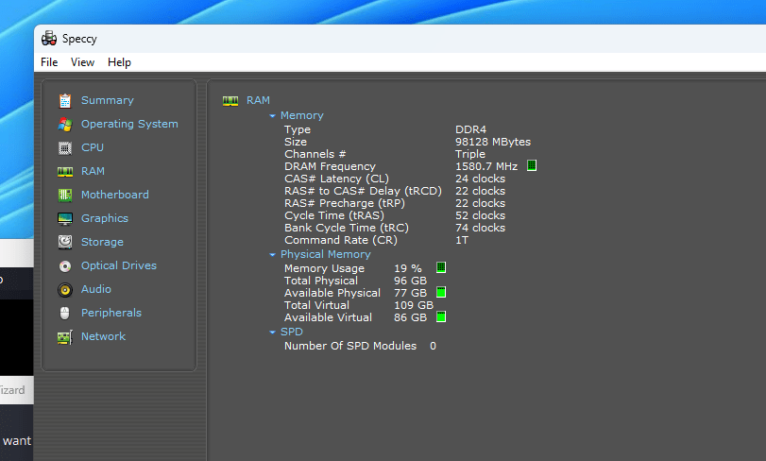Click the 1580.7 MHz frequency value
The image size is (766, 461).
486,166
